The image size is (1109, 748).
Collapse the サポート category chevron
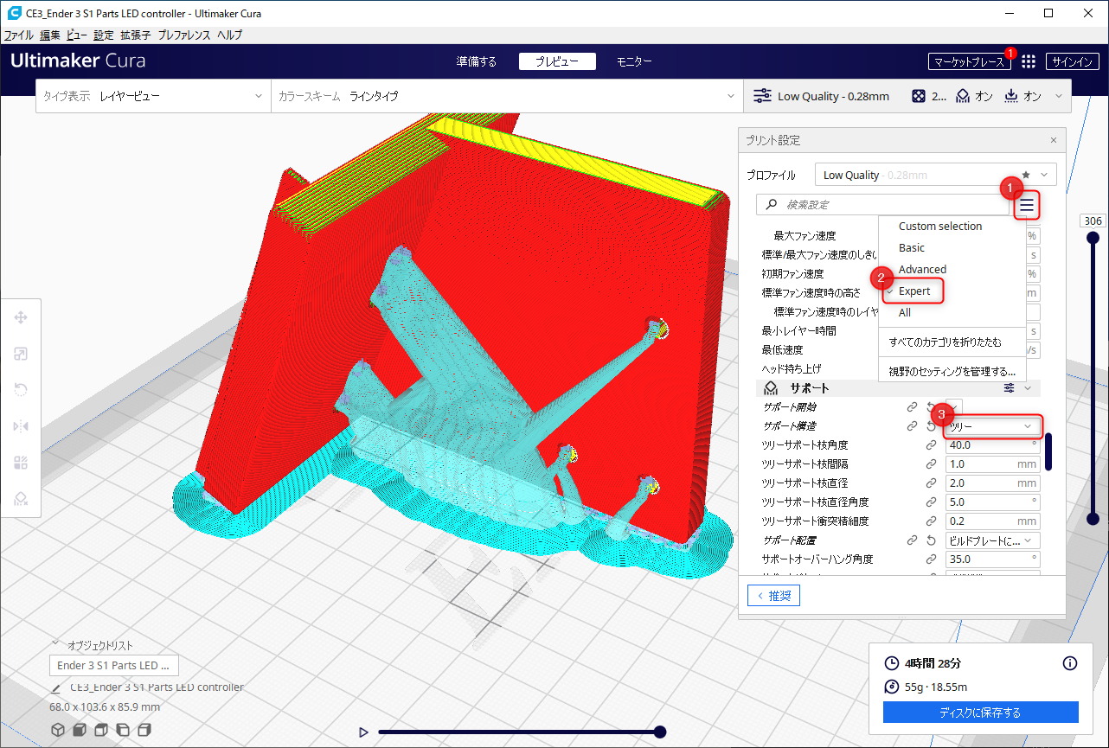tap(1028, 388)
